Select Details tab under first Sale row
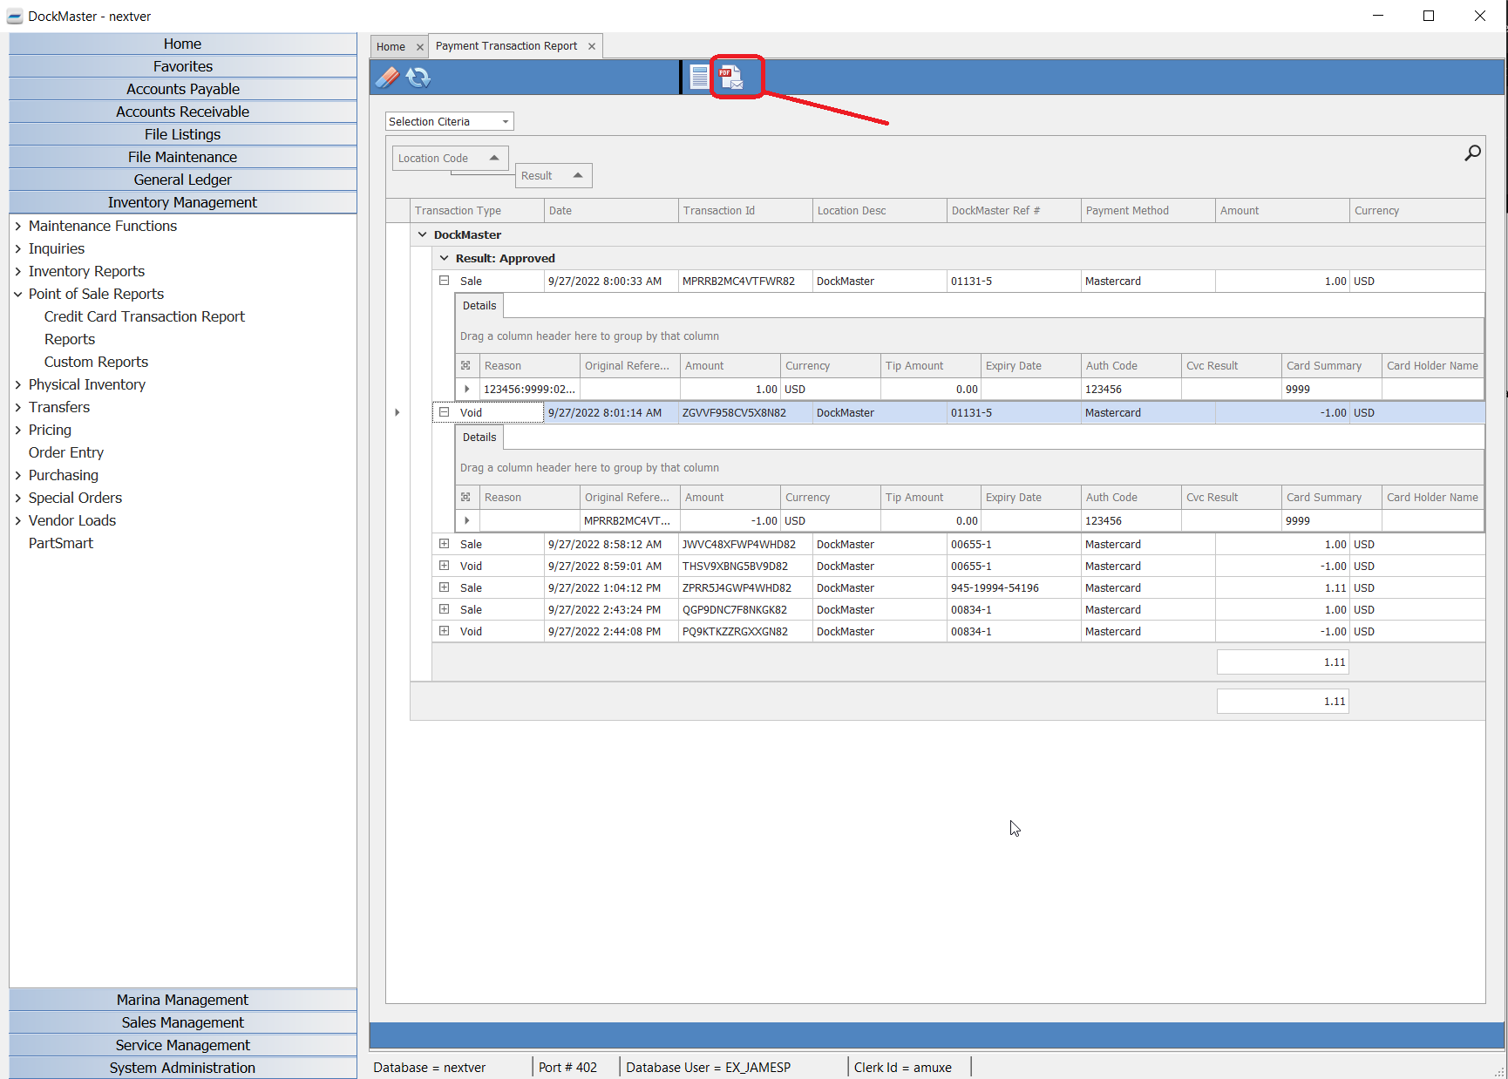Image resolution: width=1508 pixels, height=1079 pixels. click(479, 306)
